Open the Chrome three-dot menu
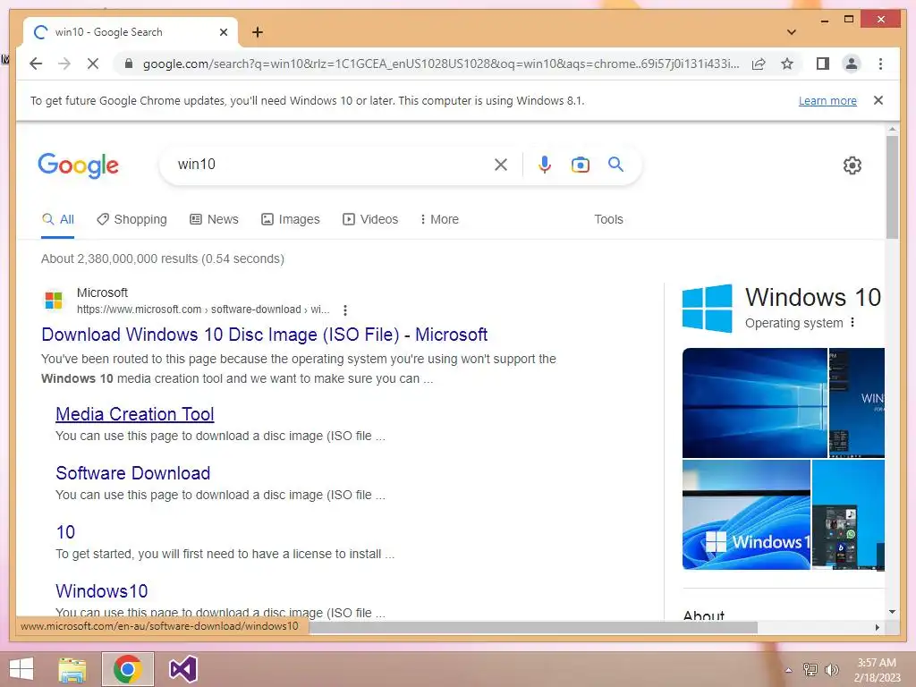This screenshot has height=687, width=916. 880,64
